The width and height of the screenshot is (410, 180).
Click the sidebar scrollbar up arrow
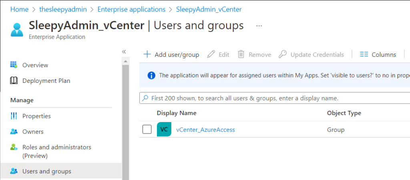(x=125, y=61)
